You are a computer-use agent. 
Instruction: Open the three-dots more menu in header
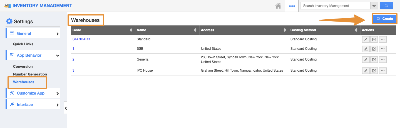[x=292, y=6]
